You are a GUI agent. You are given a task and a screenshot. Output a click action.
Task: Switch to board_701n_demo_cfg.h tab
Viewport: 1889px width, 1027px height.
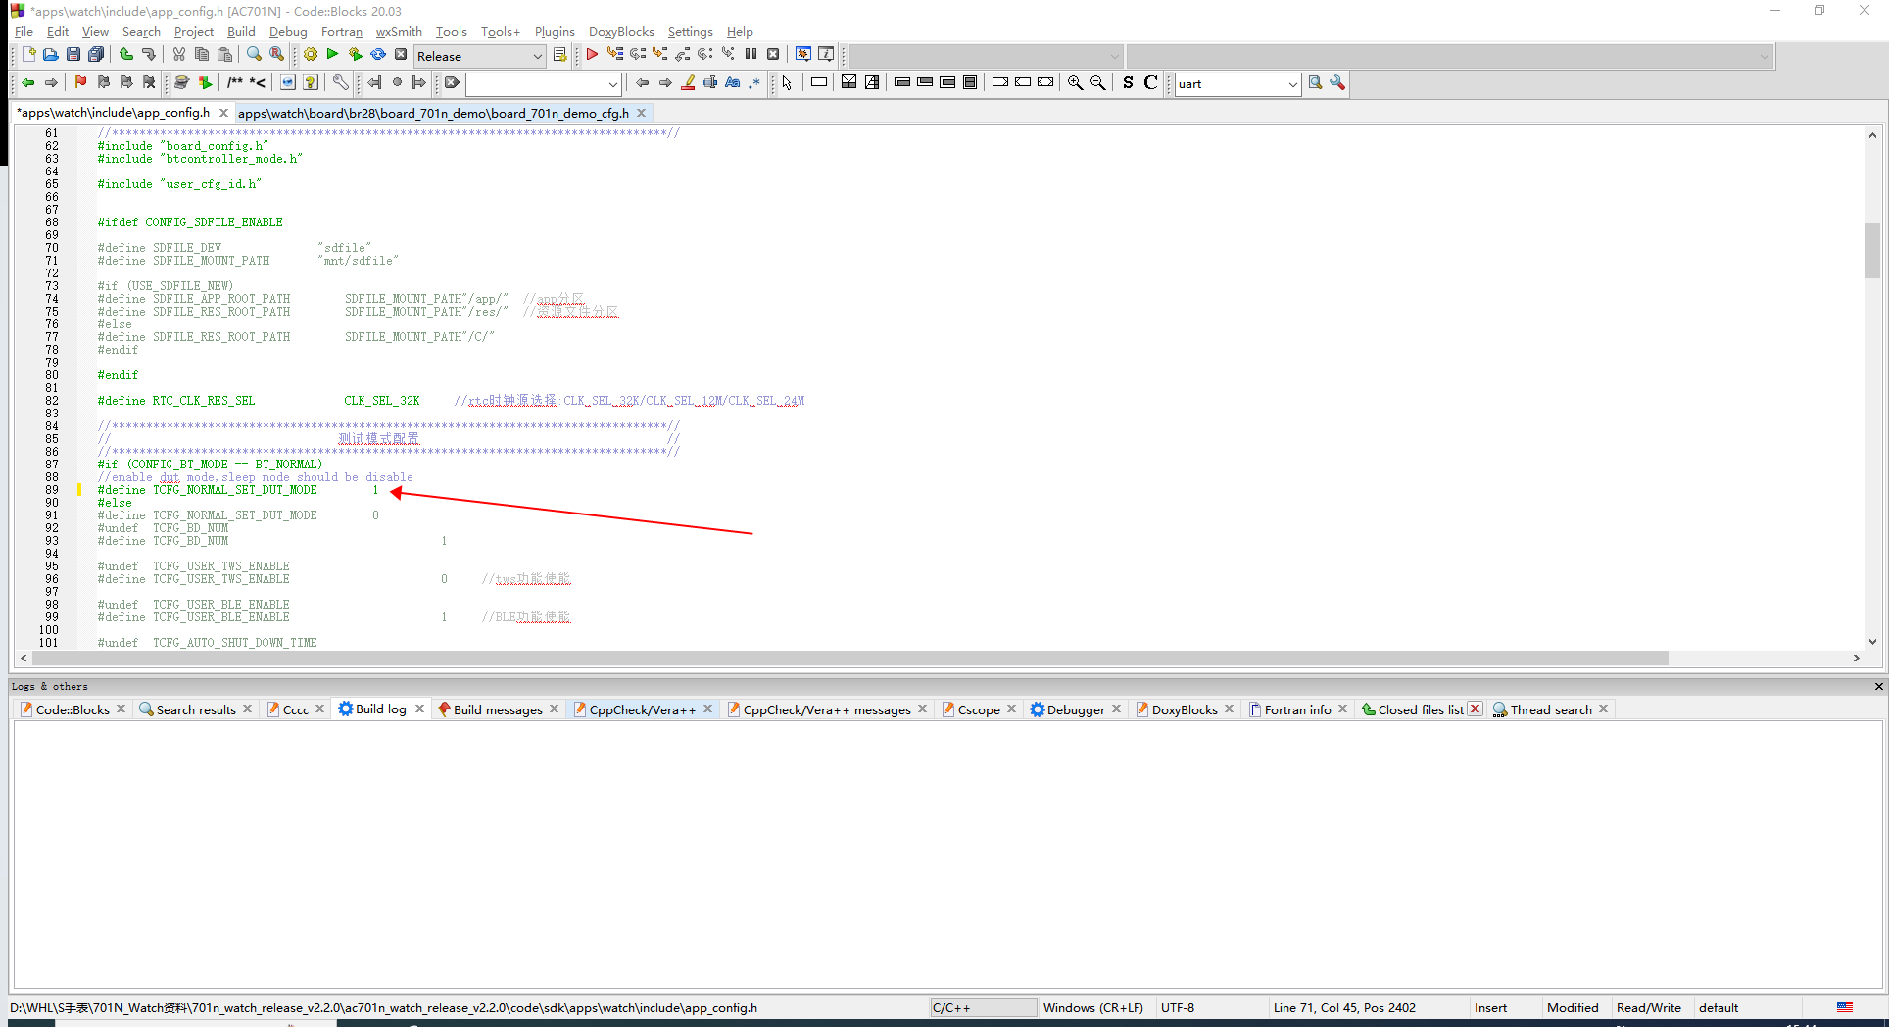point(433,113)
